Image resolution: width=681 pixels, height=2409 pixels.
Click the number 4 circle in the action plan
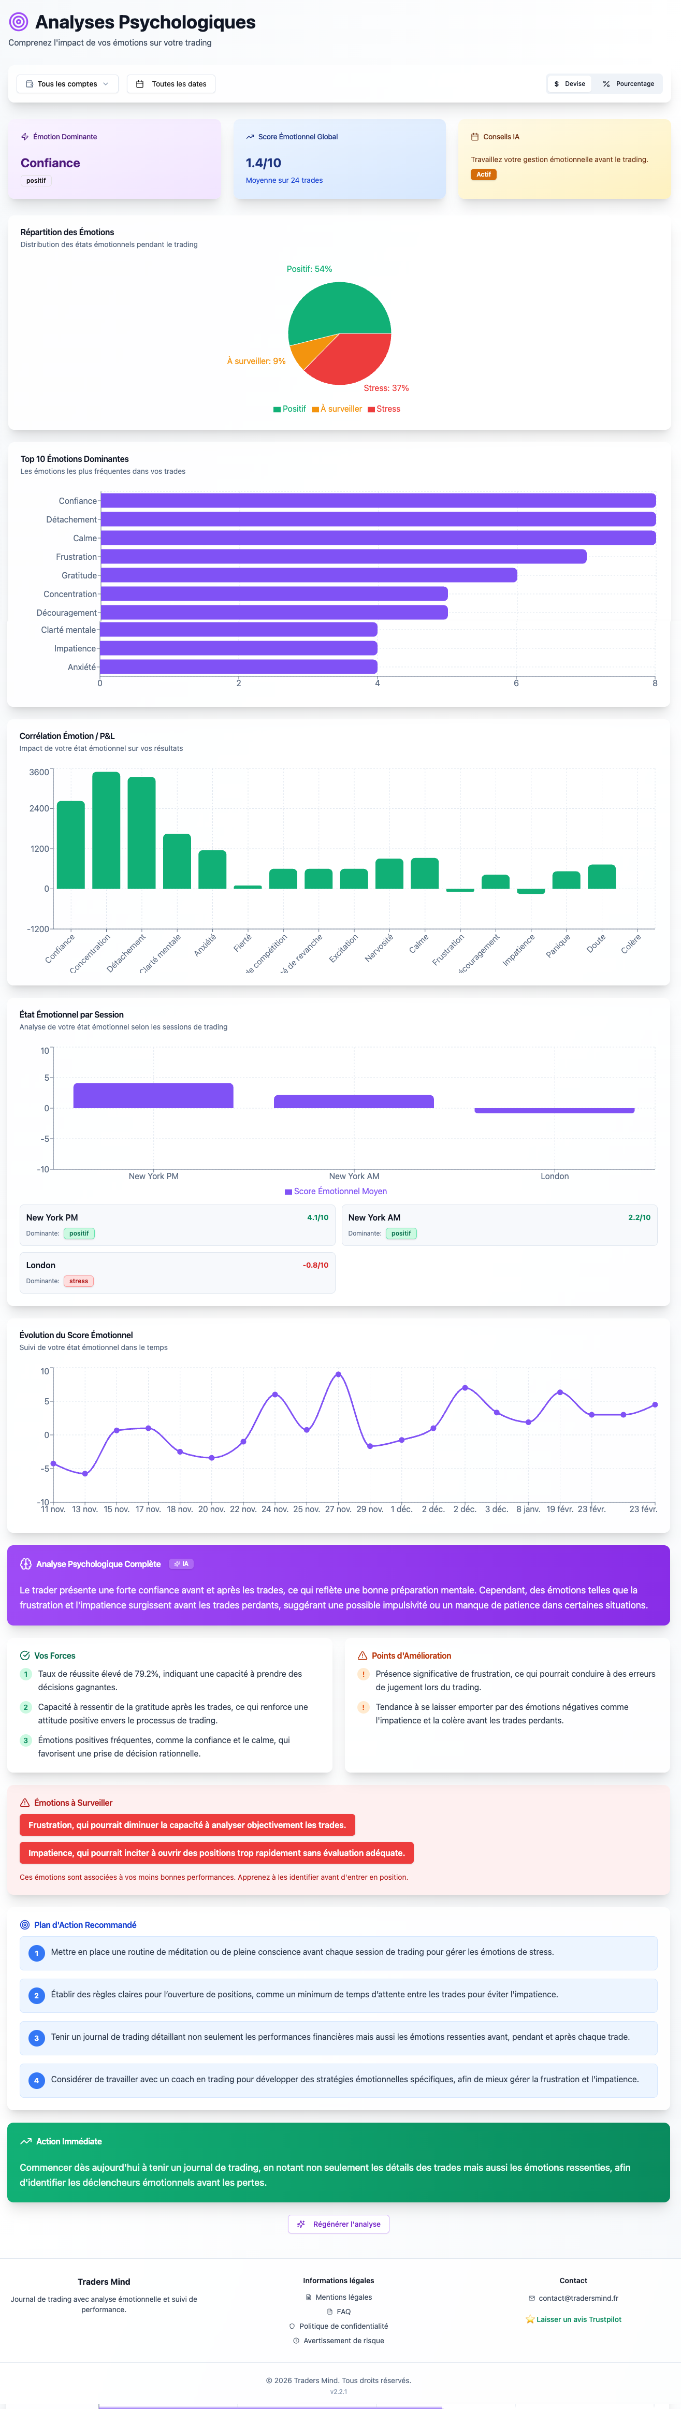coord(36,2081)
